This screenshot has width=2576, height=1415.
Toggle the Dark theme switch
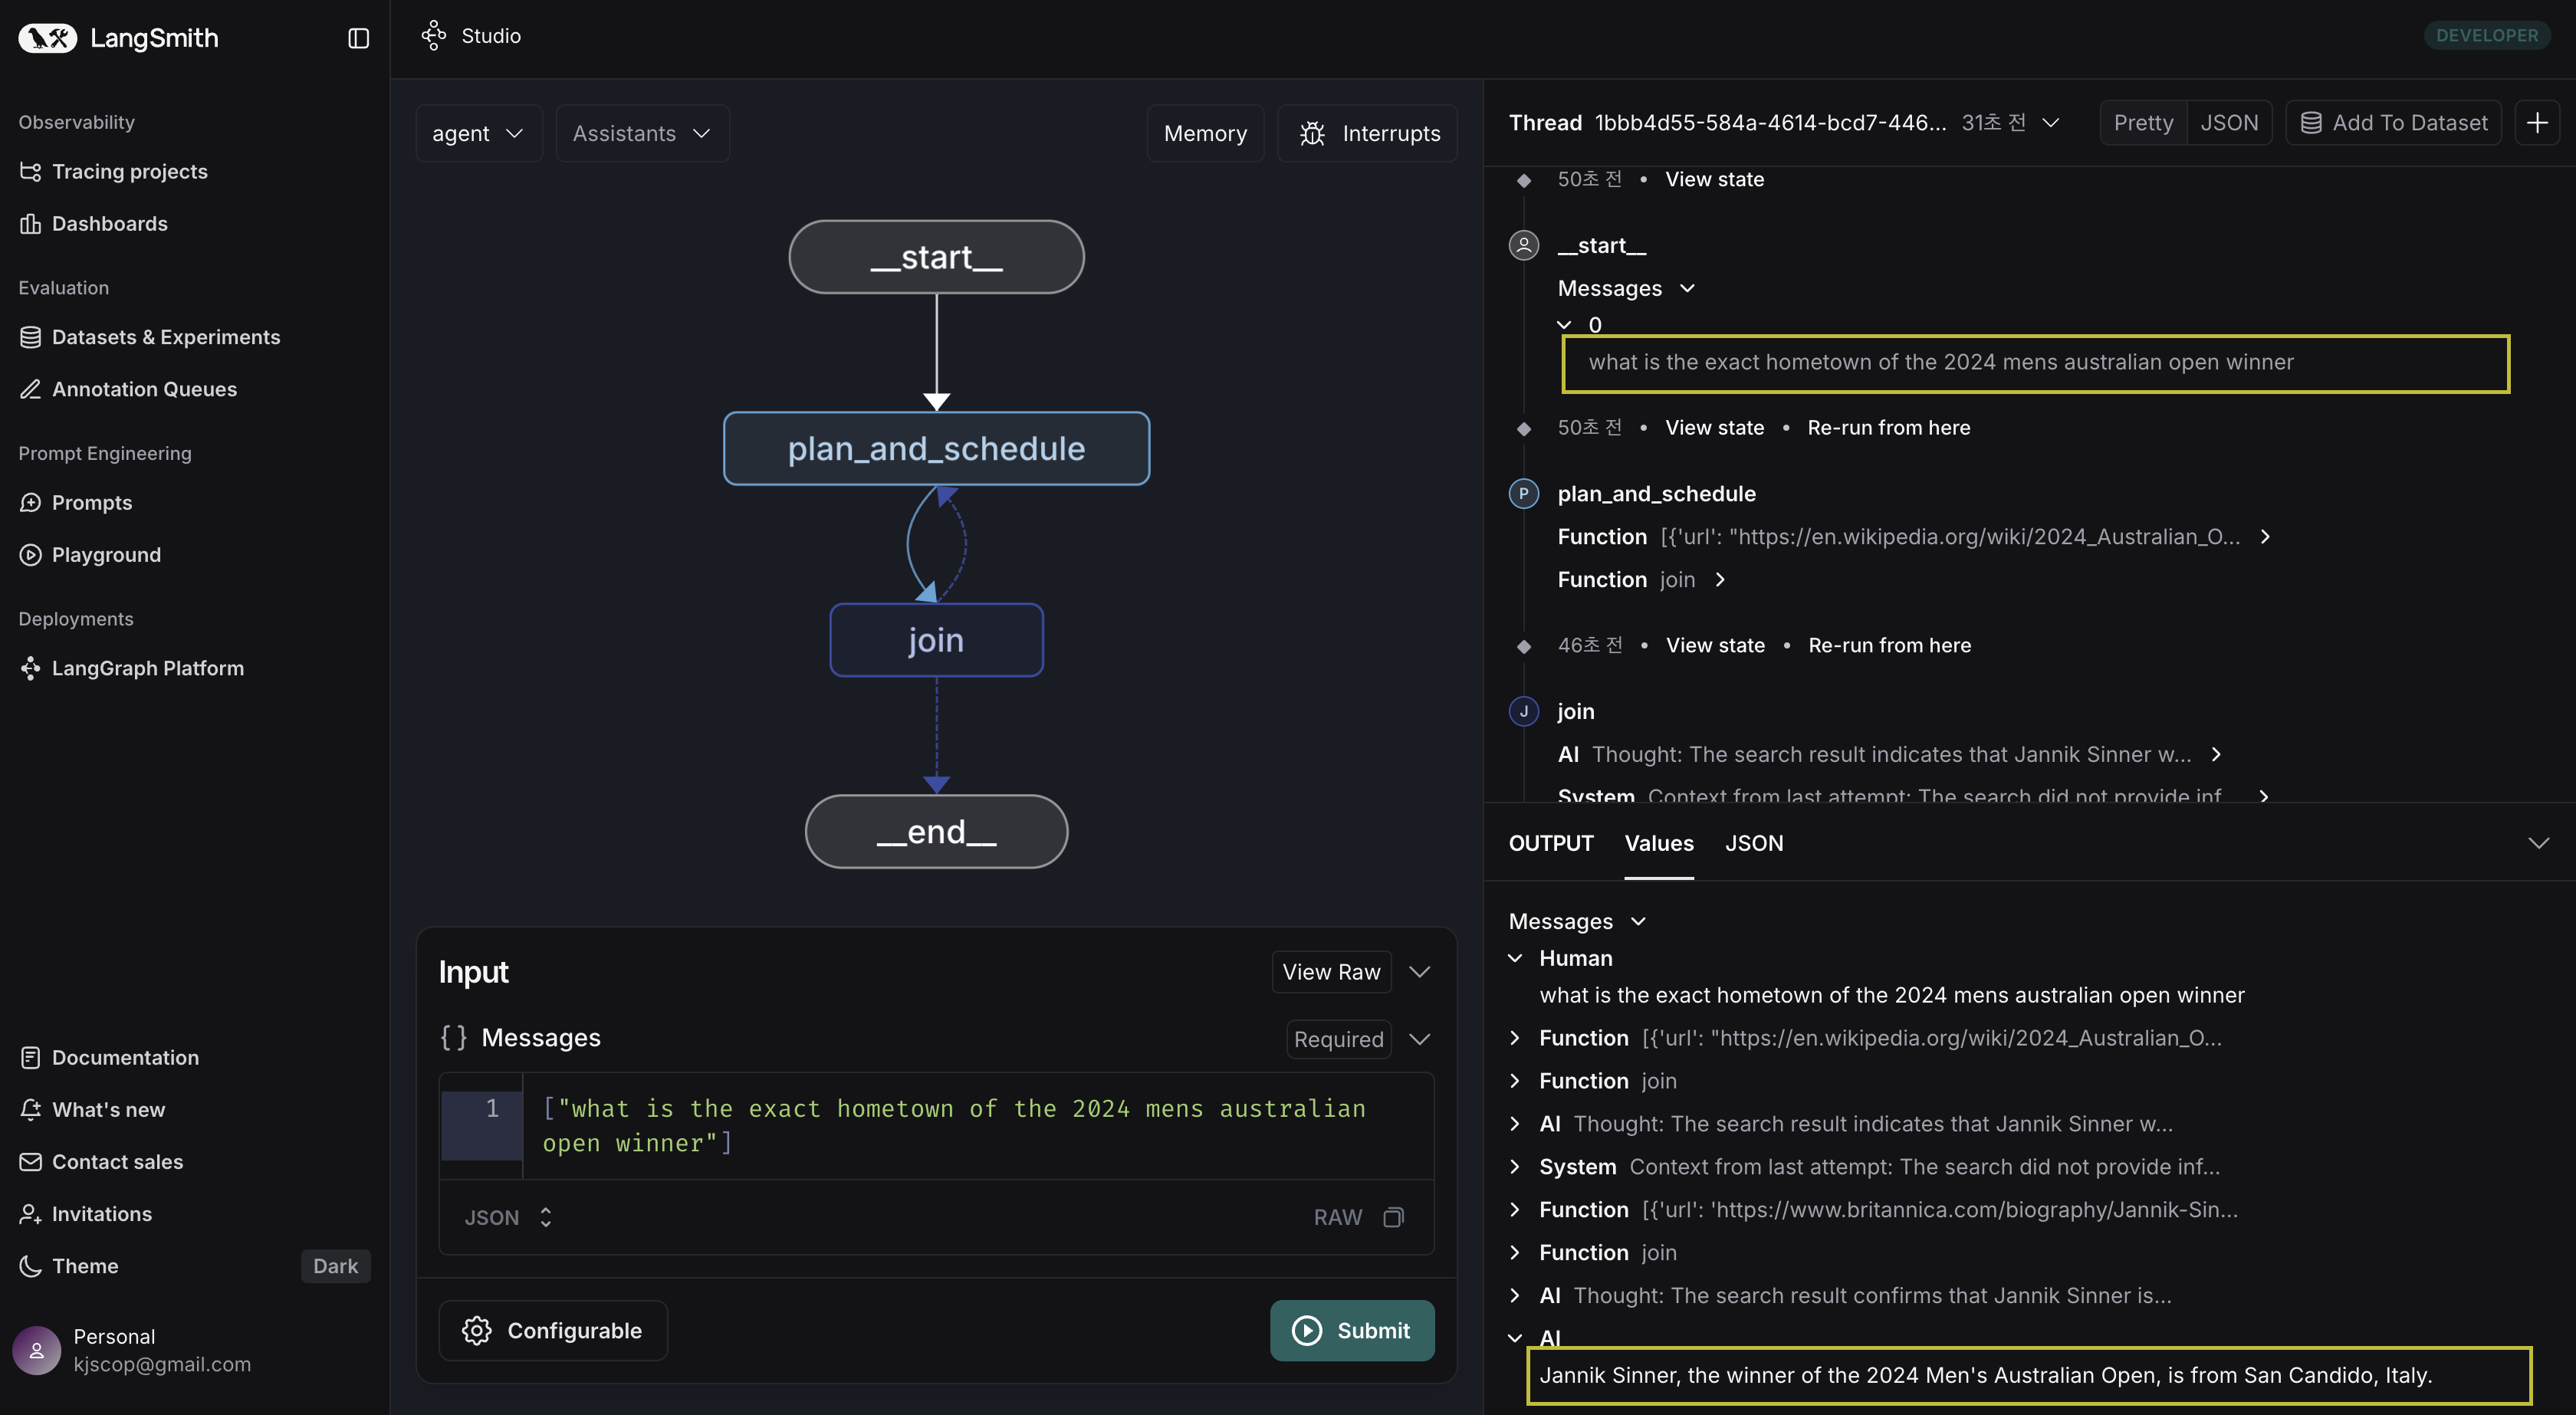coord(335,1266)
